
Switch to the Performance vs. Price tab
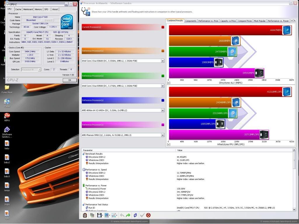coord(208,21)
